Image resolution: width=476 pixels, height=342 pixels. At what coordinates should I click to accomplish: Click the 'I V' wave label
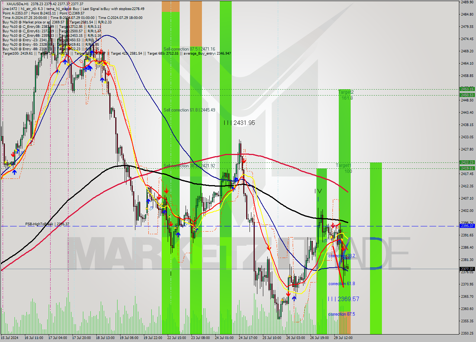[x=318, y=191]
